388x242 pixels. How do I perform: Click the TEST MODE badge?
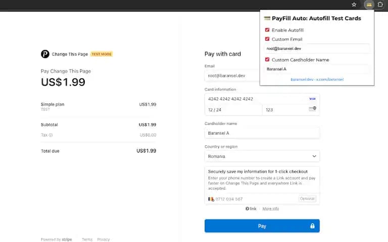click(x=102, y=54)
